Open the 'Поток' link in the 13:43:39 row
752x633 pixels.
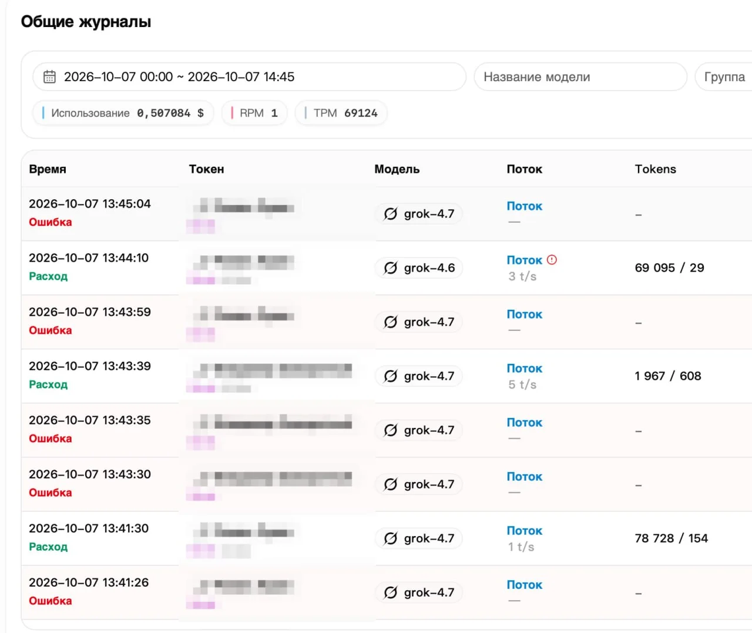point(525,369)
